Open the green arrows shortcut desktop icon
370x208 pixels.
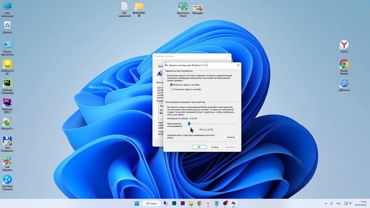coord(183,9)
